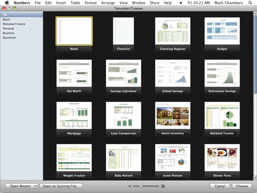Open the Arrange menu
The image size is (257, 193).
[x=108, y=3]
